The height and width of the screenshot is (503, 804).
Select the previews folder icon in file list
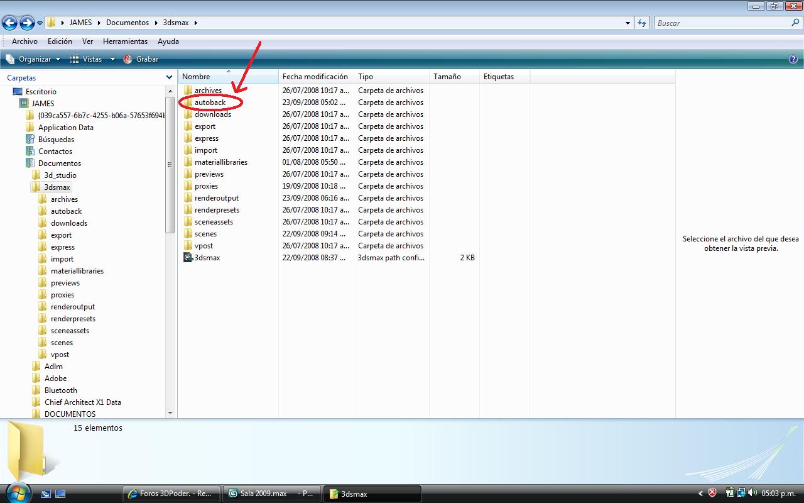click(188, 174)
